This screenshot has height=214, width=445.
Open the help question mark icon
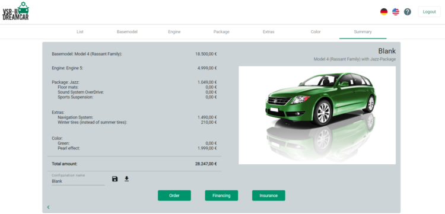pyautogui.click(x=408, y=12)
